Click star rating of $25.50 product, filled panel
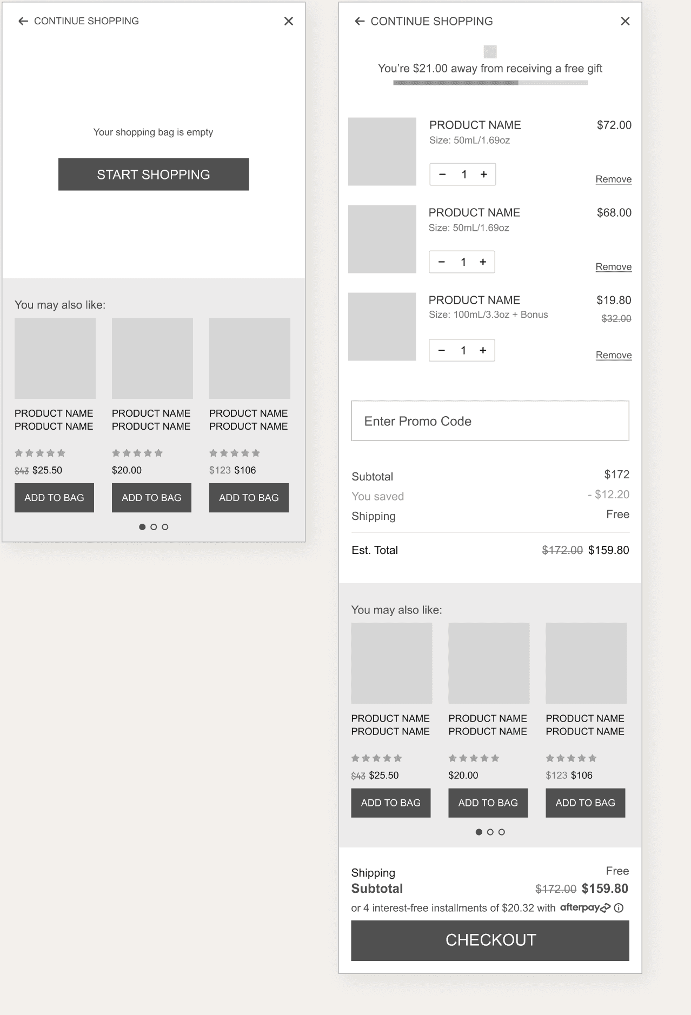691x1015 pixels. [x=377, y=758]
